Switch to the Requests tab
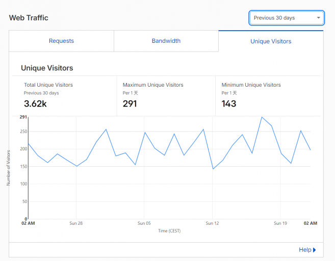The height and width of the screenshot is (261, 335). click(x=61, y=41)
